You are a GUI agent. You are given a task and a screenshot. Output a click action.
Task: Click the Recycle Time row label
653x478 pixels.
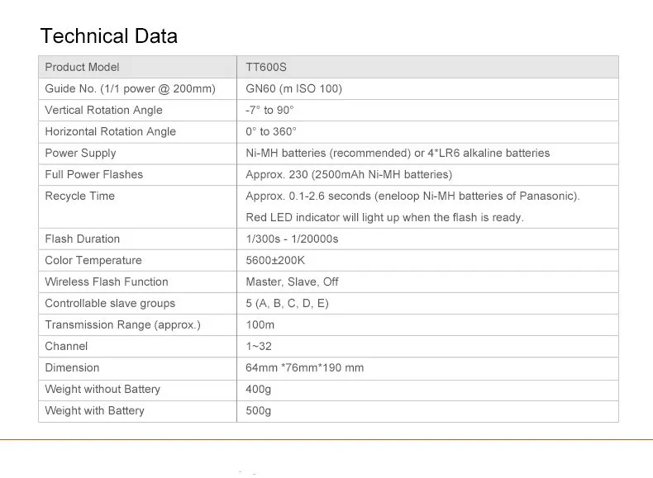tap(79, 196)
